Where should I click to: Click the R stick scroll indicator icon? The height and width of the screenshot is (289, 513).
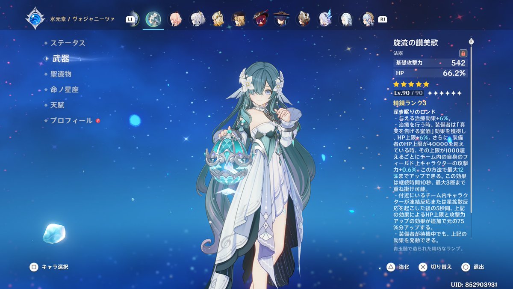point(472,42)
